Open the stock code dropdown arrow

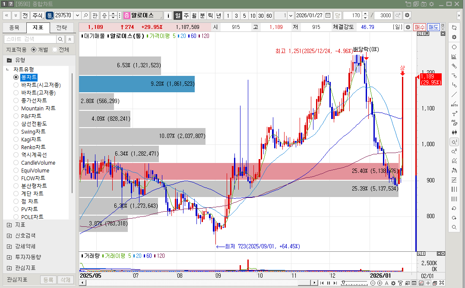click(77, 16)
